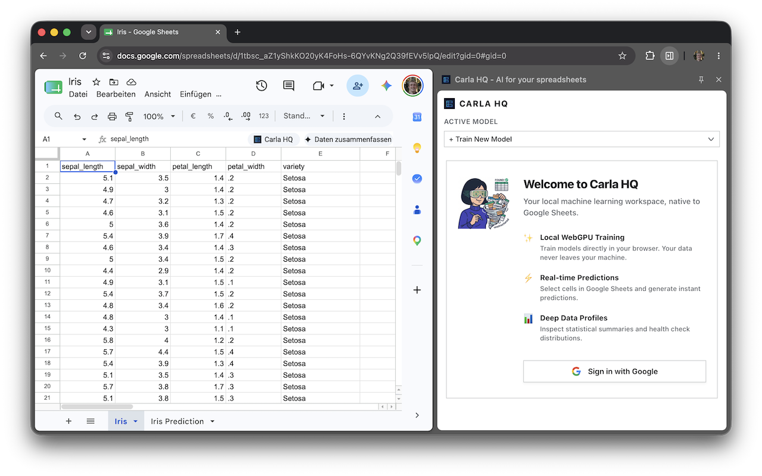Print the spreadsheet

click(112, 117)
